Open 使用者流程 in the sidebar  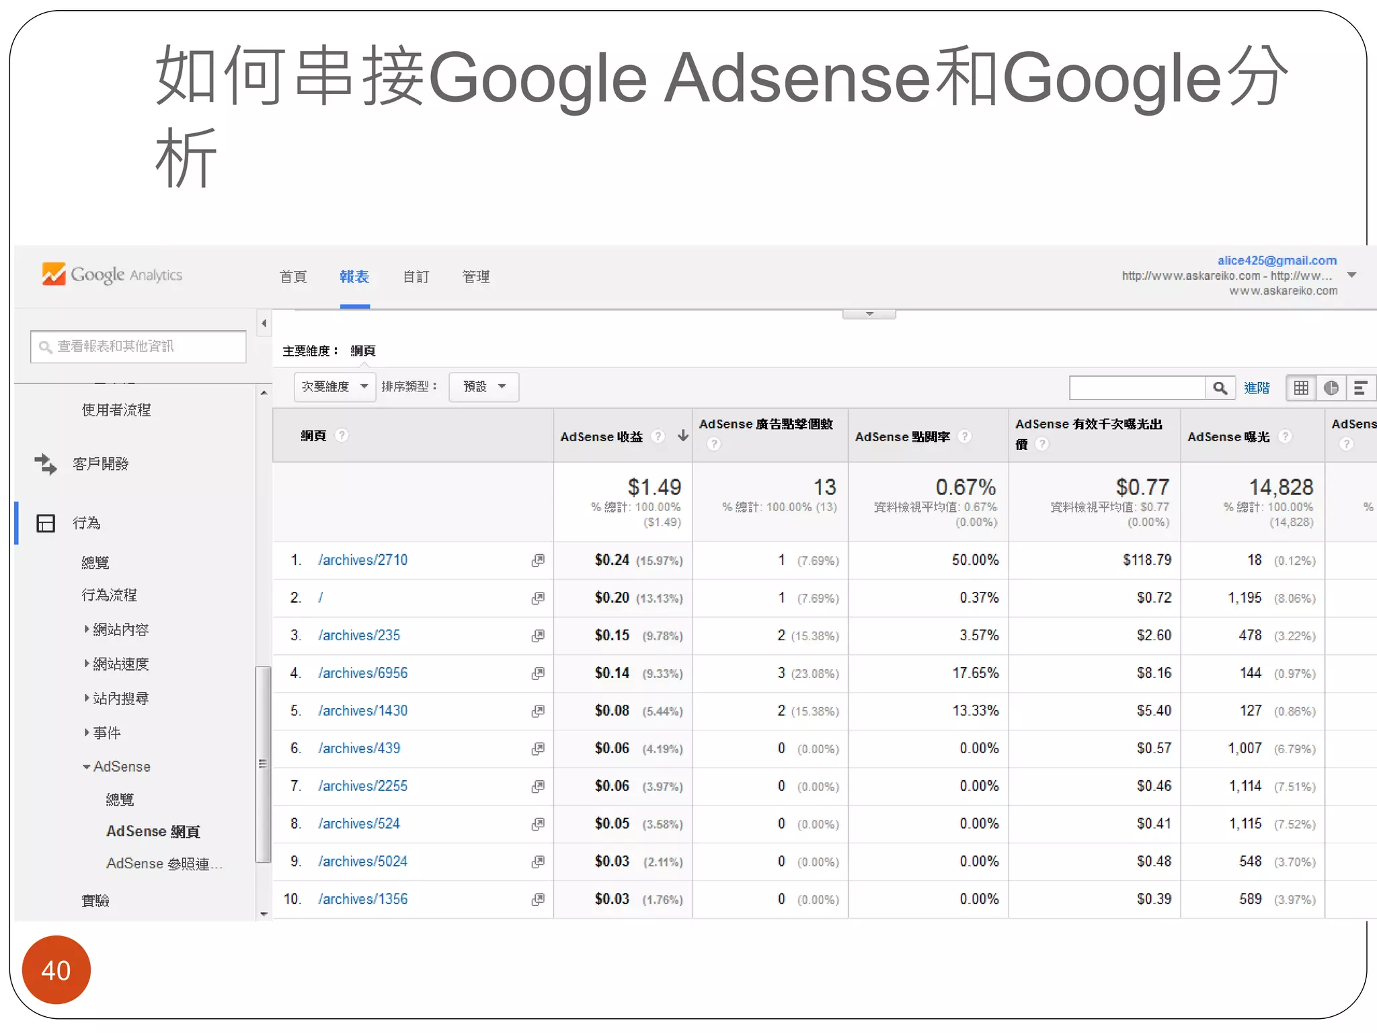[116, 410]
